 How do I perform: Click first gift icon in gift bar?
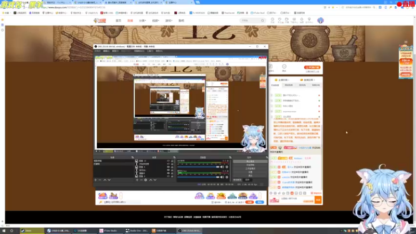102,196
